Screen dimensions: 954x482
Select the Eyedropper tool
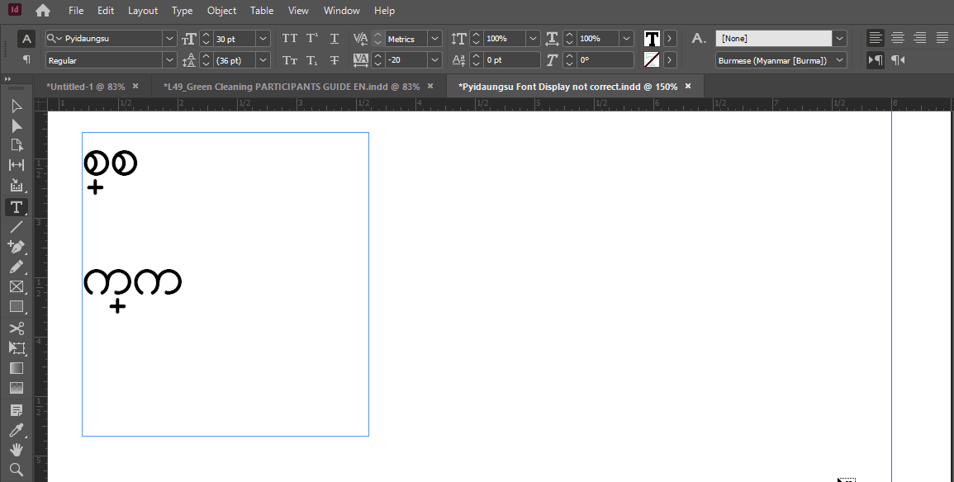click(x=17, y=430)
